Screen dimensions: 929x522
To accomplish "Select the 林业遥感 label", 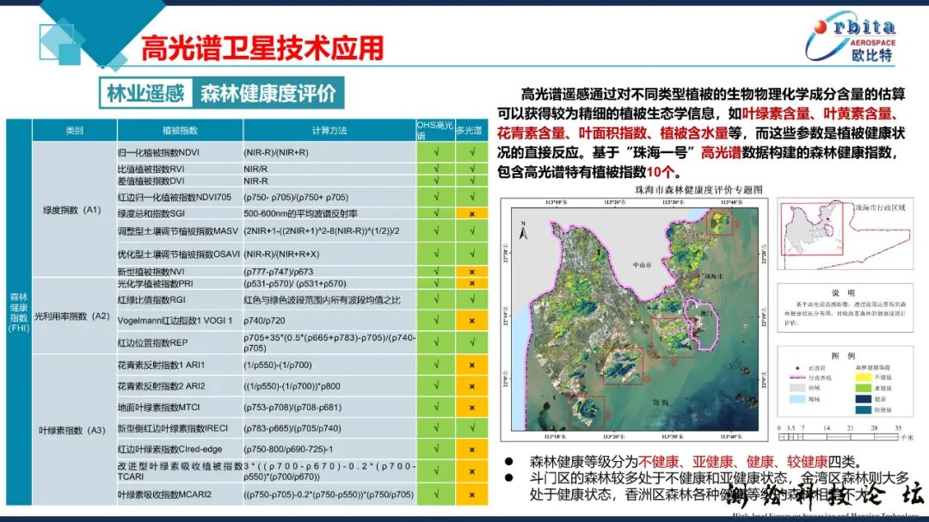I will 145,93.
